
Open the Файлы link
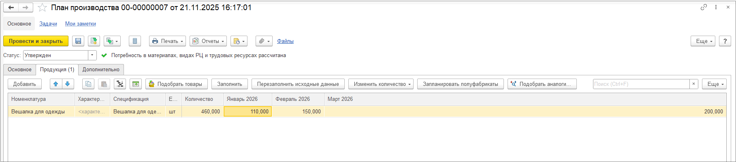click(285, 41)
